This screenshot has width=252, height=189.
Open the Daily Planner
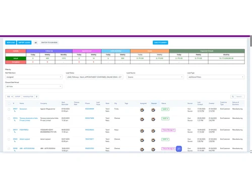(x=160, y=42)
